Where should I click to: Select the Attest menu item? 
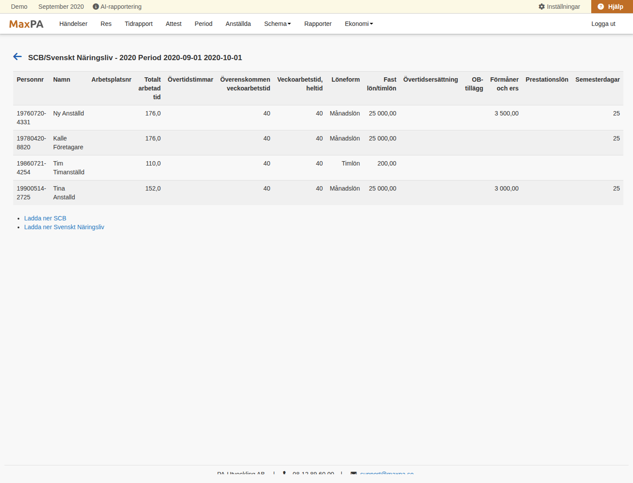174,24
